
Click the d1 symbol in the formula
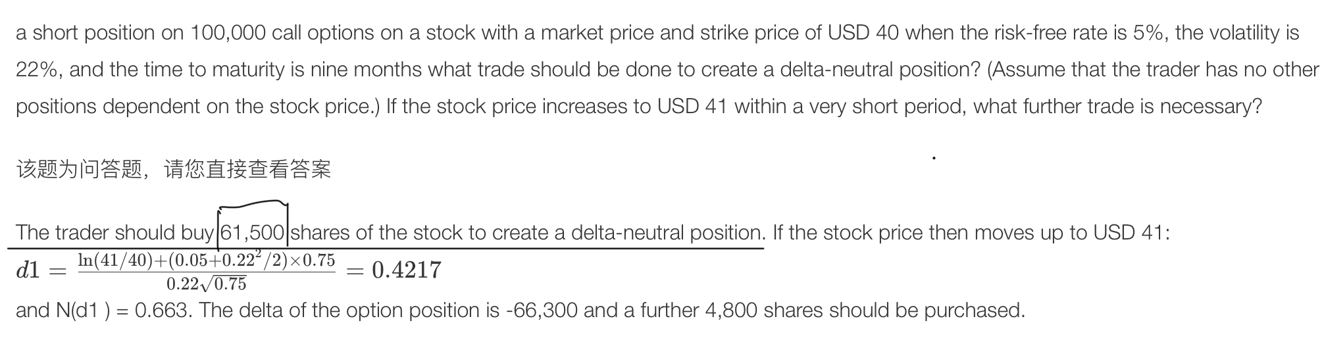tap(28, 270)
